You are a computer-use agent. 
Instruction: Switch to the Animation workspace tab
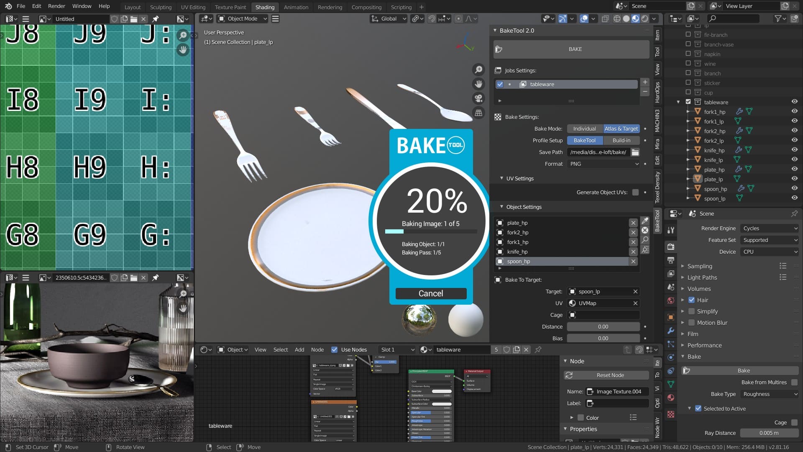tap(296, 7)
